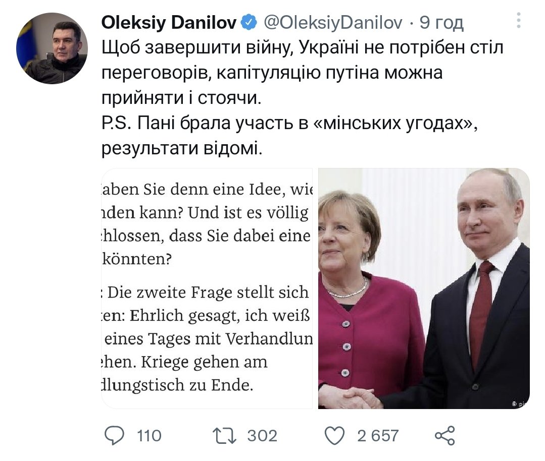
Task: Open the handshake photo on the right
Action: (424, 288)
